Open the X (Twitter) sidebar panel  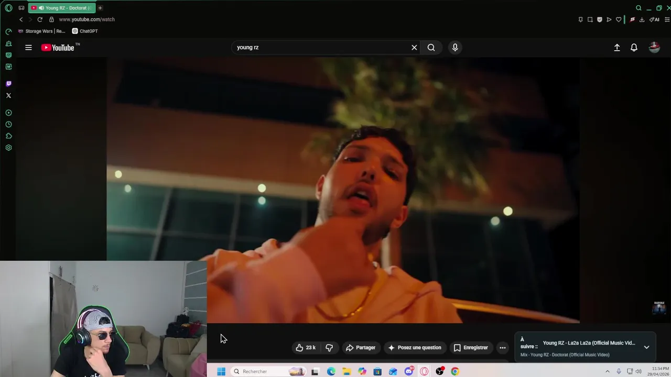(x=8, y=95)
